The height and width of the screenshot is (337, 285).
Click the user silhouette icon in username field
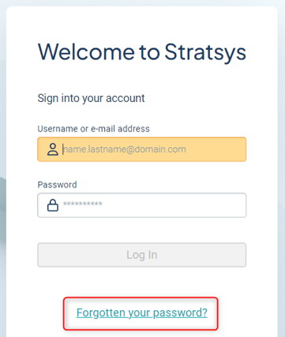pos(53,150)
